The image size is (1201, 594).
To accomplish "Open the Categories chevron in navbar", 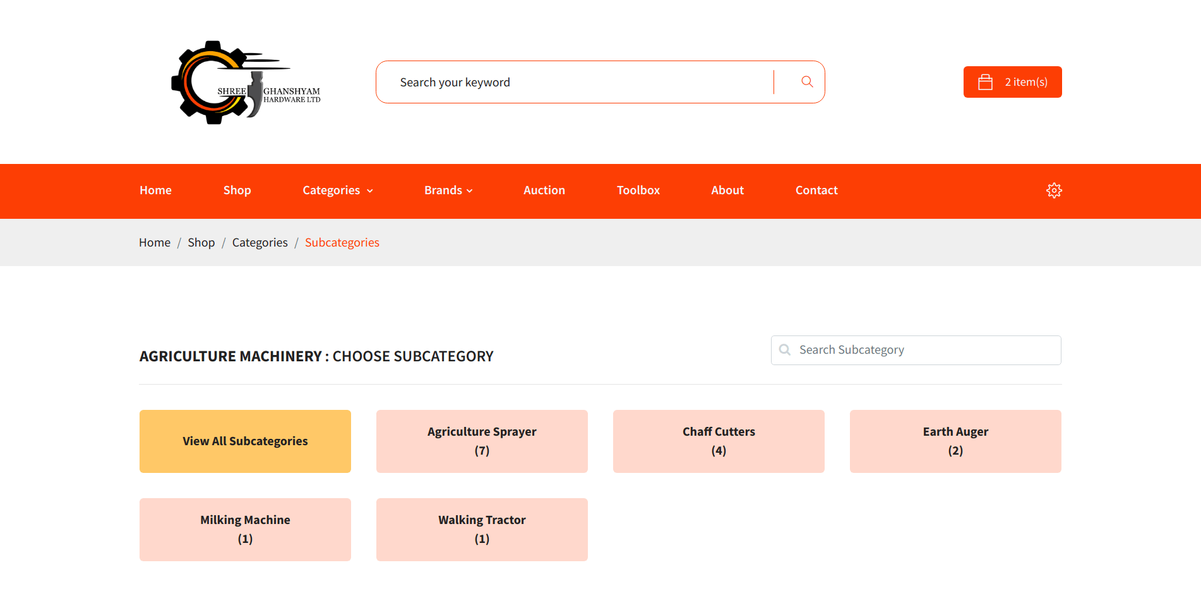I will click(371, 190).
